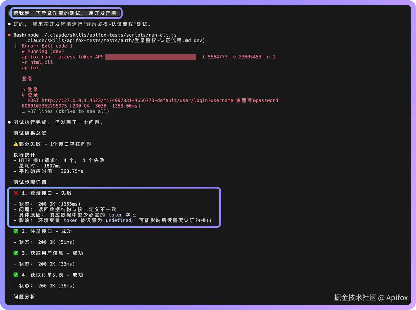416x310 pixels.
Task: Click the redacted access-token bar
Action: coord(151,57)
